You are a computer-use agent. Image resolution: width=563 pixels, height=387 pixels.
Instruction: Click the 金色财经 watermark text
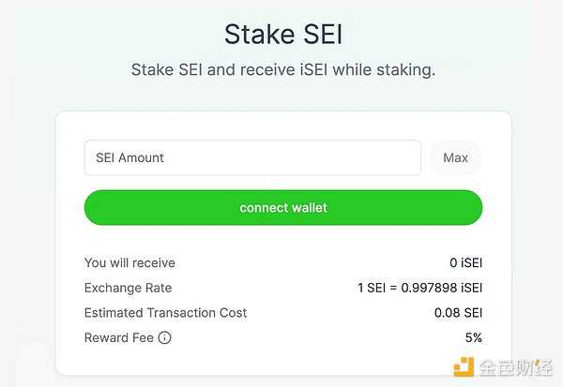[517, 367]
